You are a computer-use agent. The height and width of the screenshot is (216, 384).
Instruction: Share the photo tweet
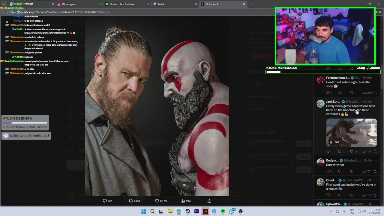coord(209,201)
